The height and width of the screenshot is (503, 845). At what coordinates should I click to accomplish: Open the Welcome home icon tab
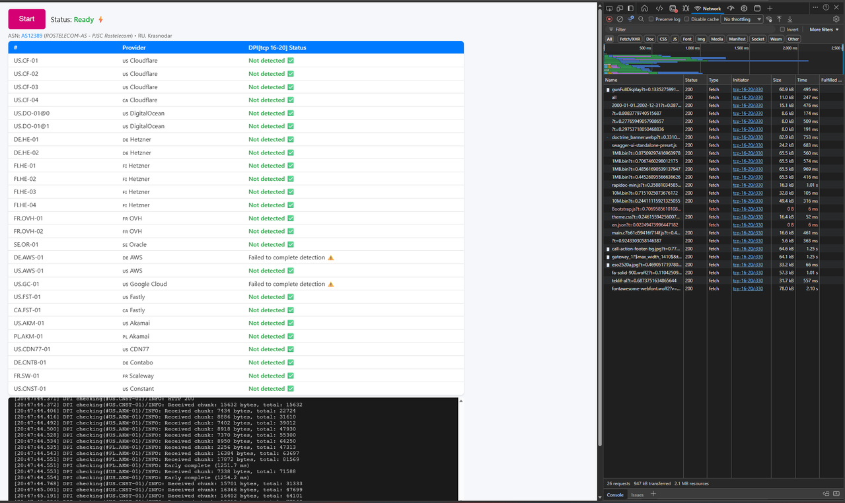645,9
